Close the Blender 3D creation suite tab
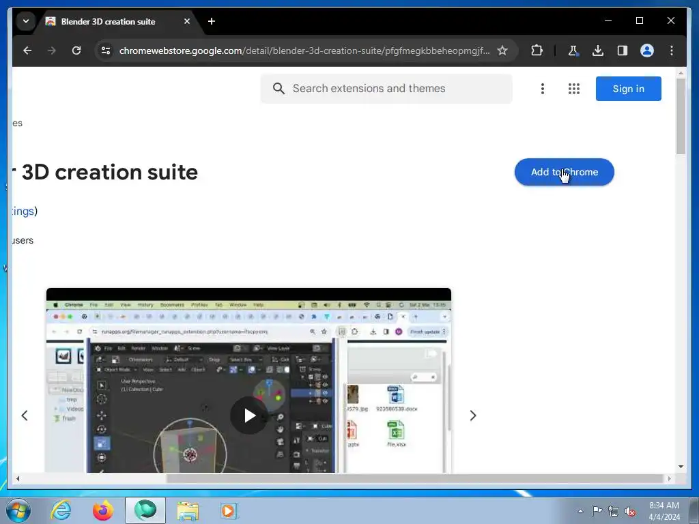 coord(187,21)
